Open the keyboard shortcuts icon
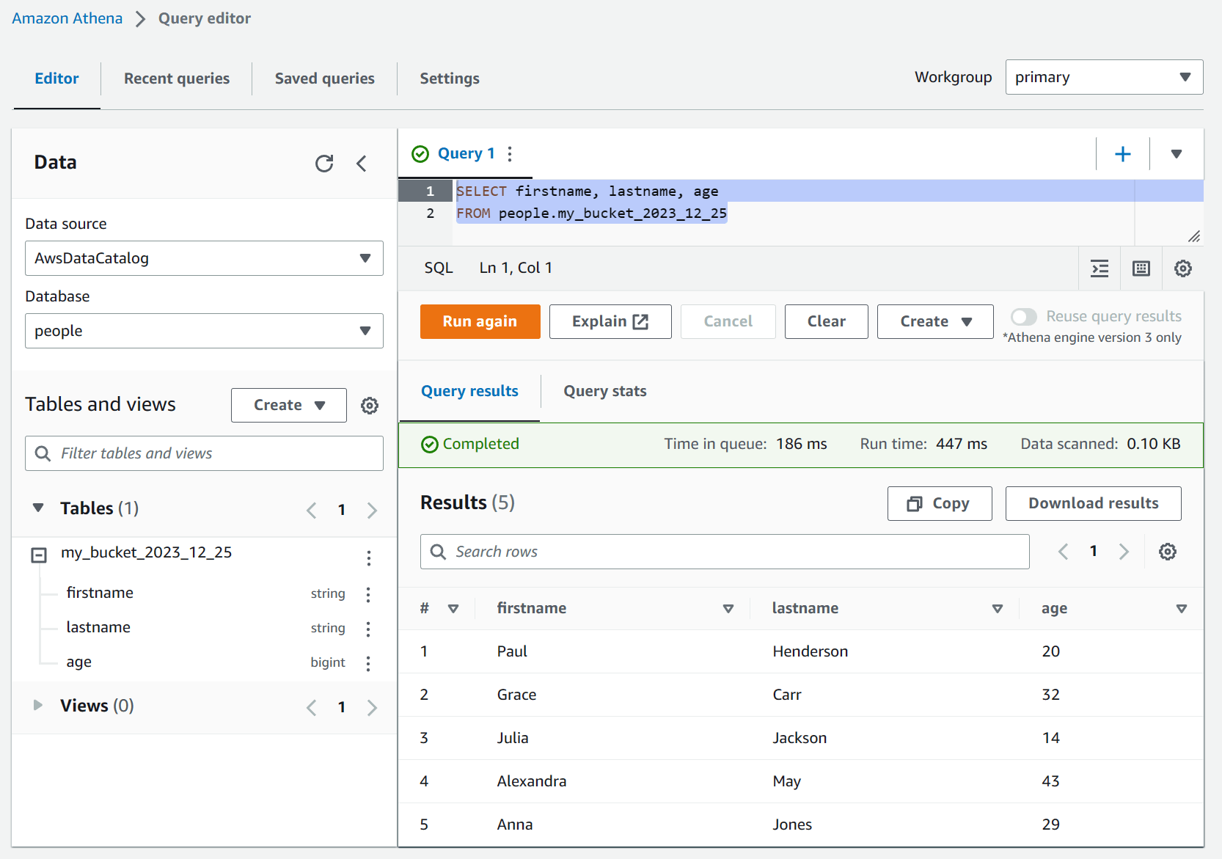This screenshot has width=1222, height=859. [1141, 268]
